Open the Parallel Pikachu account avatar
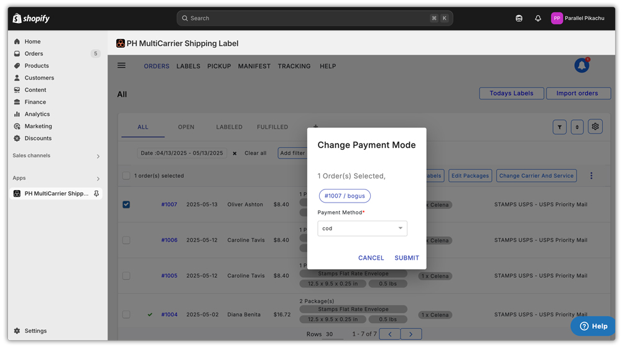 click(557, 18)
